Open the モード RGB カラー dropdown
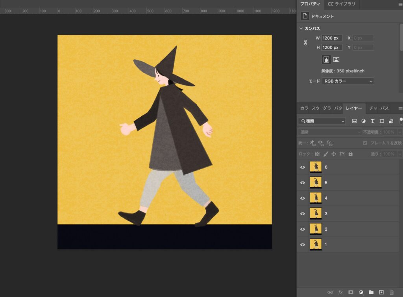403x297 pixels. click(348, 81)
